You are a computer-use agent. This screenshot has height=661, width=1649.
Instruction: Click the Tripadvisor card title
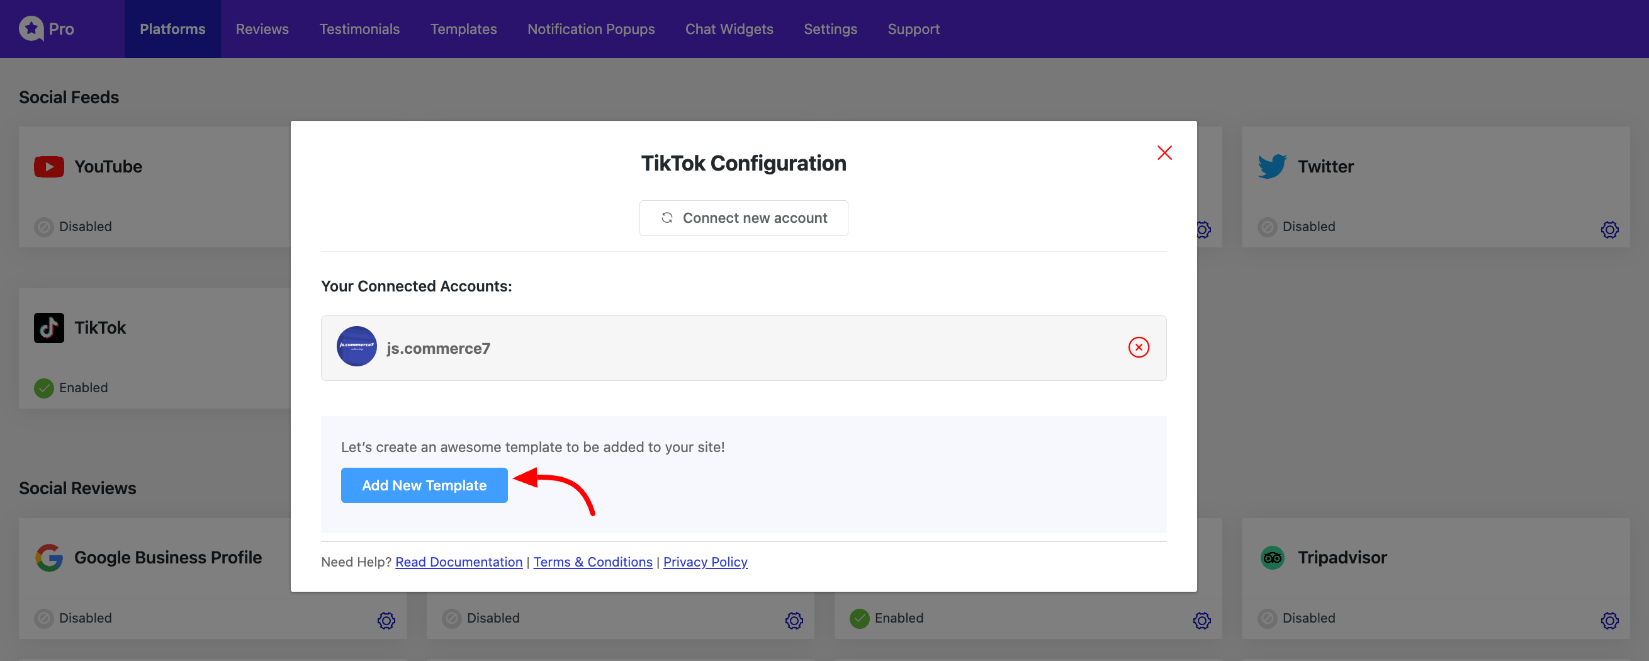(1342, 557)
